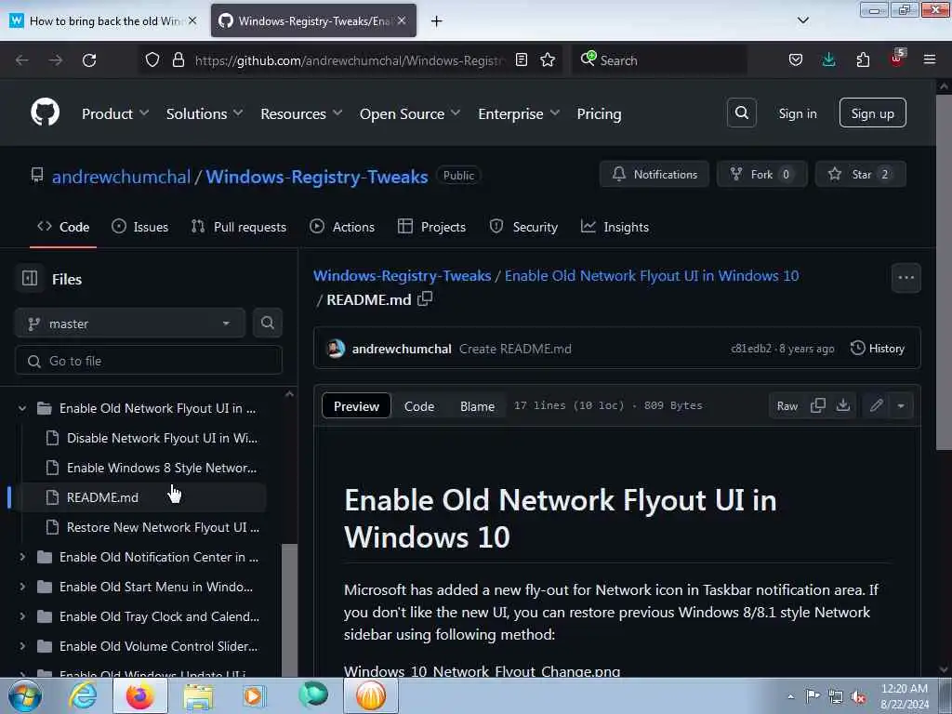
Task: Open a new browser tab plus button
Action: pos(436,21)
